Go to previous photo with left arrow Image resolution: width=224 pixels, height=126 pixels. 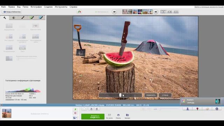tap(114, 12)
